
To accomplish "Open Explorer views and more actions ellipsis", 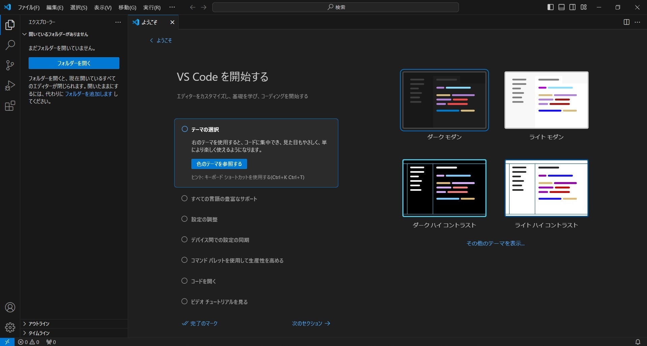I will click(x=118, y=22).
